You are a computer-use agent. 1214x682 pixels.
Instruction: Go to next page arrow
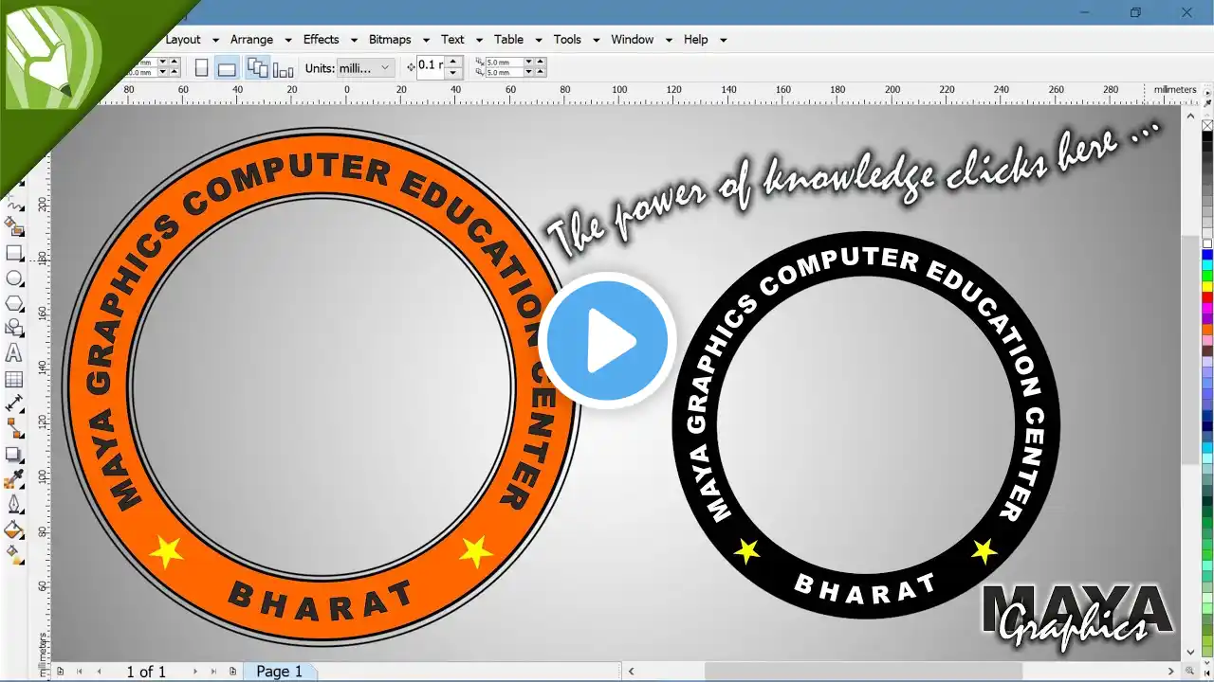[195, 672]
